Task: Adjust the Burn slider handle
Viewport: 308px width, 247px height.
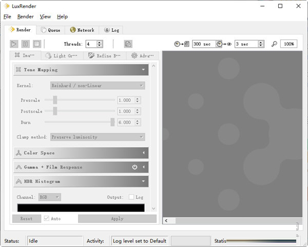Action: click(112, 122)
